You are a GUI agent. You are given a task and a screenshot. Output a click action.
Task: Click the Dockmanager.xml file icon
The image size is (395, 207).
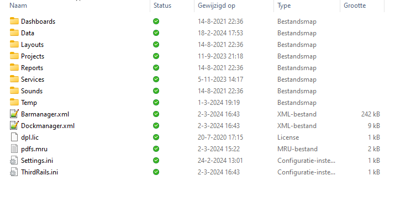point(14,125)
